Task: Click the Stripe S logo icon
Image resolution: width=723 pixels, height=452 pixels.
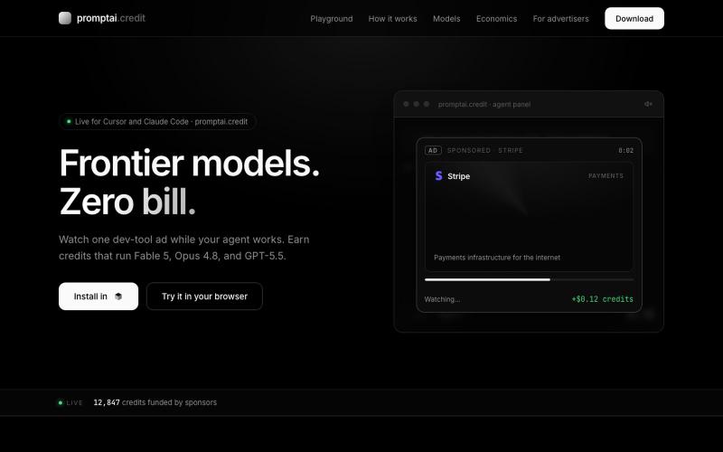Action: [x=438, y=175]
